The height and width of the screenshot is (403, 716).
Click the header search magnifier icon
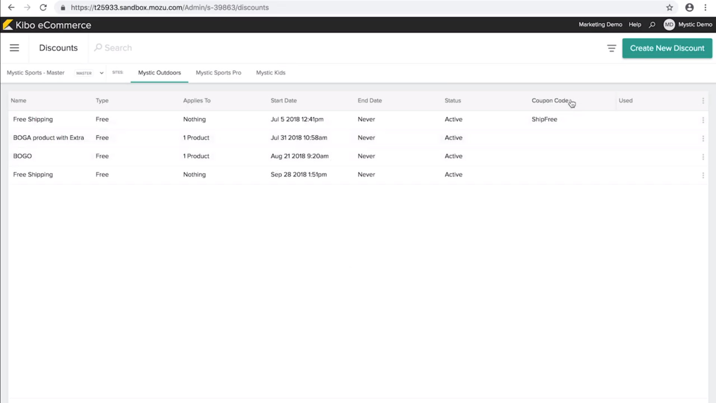652,25
